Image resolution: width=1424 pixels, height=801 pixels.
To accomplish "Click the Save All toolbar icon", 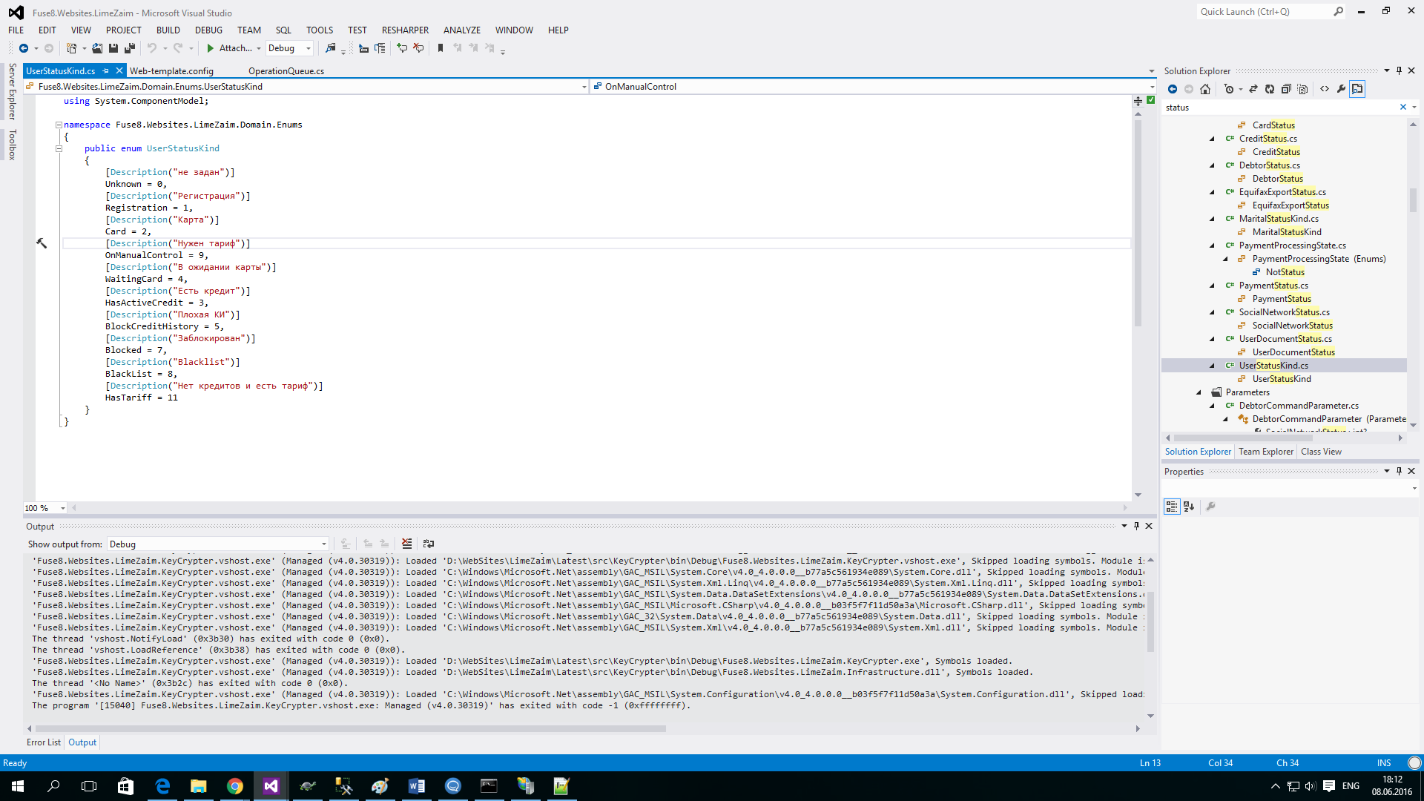I will [130, 48].
